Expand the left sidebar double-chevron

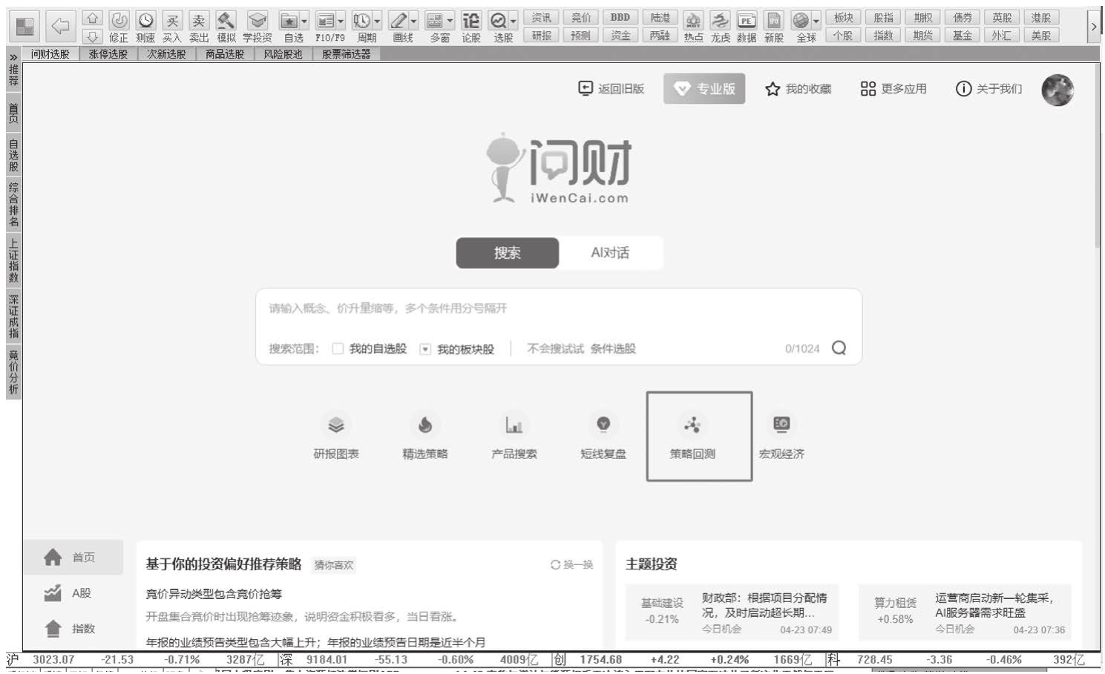13,56
